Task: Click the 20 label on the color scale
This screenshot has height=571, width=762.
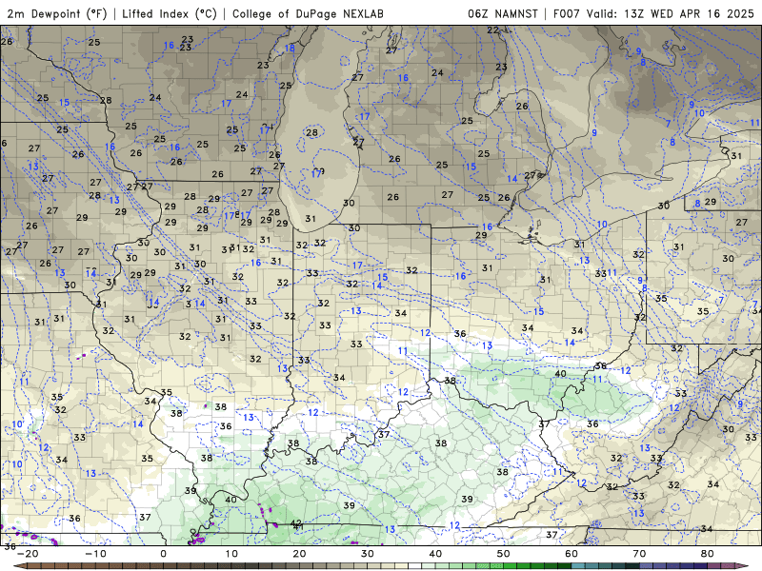Action: [x=299, y=554]
